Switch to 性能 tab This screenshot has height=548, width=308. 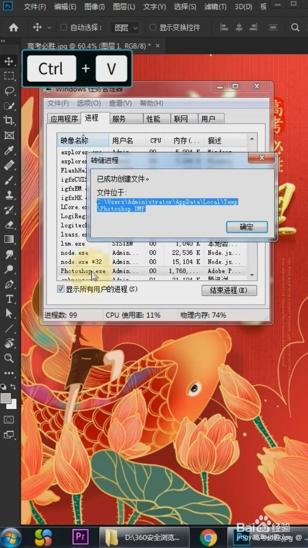(x=156, y=119)
